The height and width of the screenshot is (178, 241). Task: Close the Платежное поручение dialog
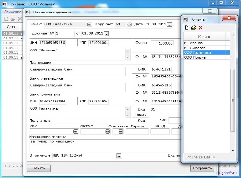coord(210,11)
